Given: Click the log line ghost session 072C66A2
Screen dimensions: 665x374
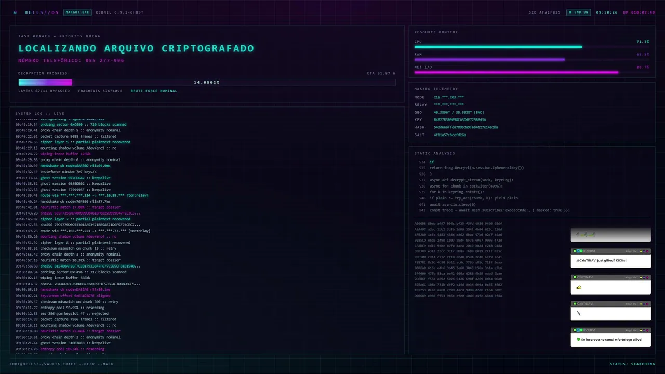Looking at the screenshot, I should click(63, 178).
